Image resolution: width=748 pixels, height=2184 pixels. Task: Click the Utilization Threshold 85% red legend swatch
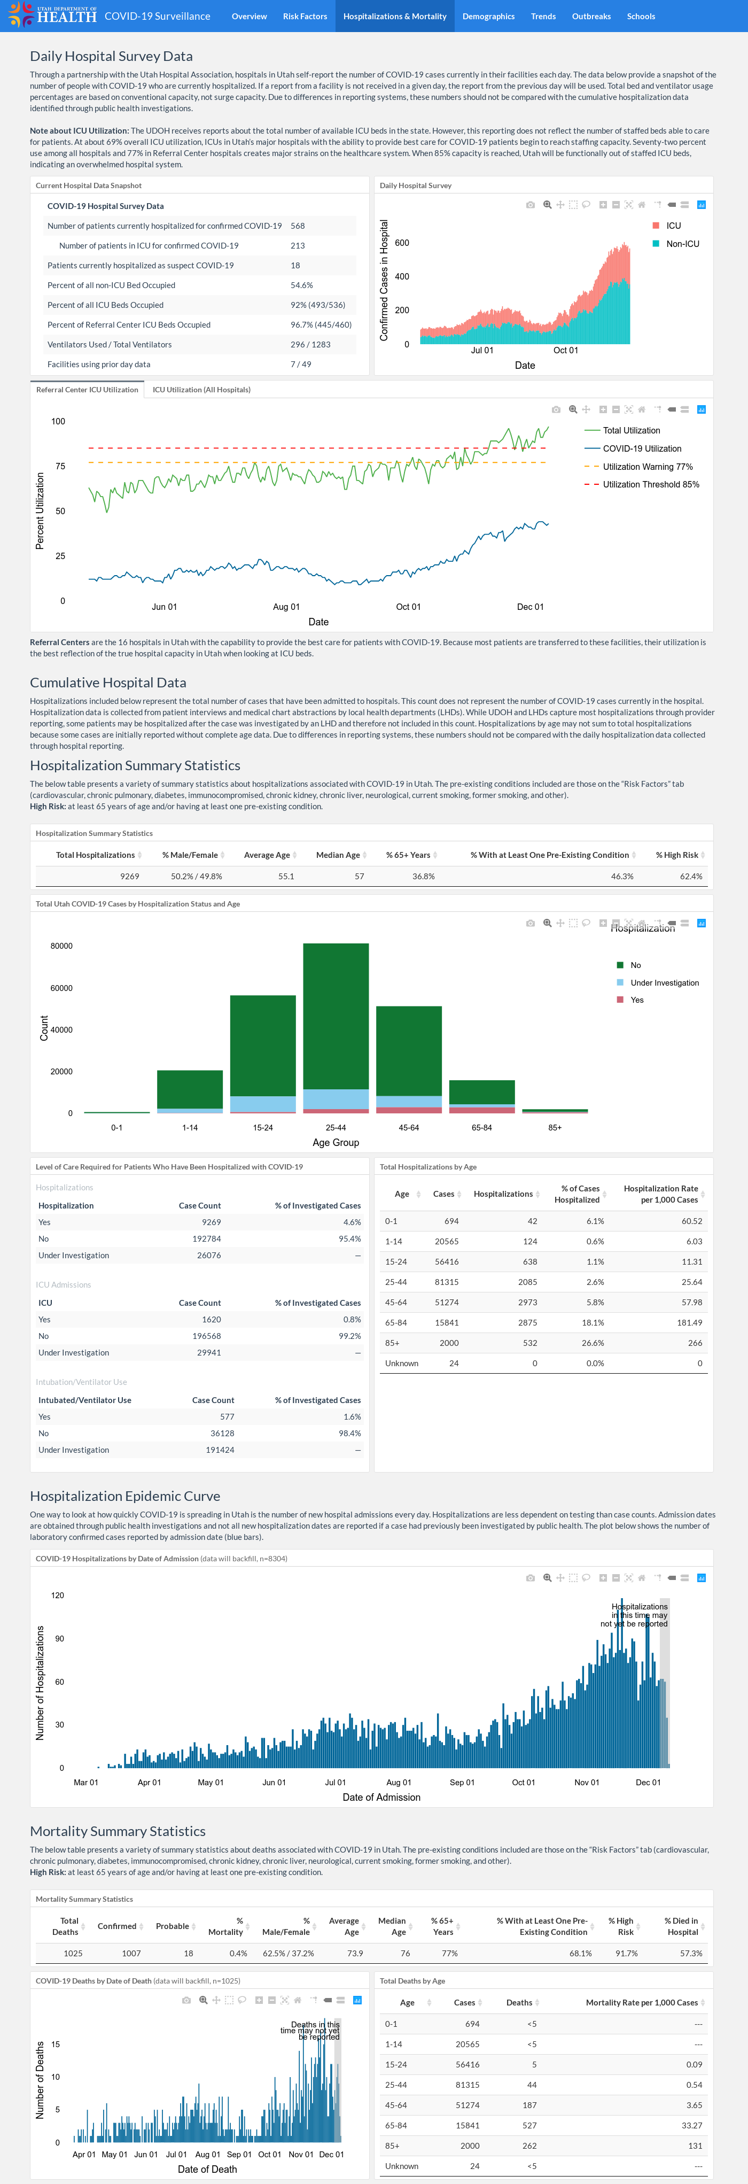coord(591,484)
